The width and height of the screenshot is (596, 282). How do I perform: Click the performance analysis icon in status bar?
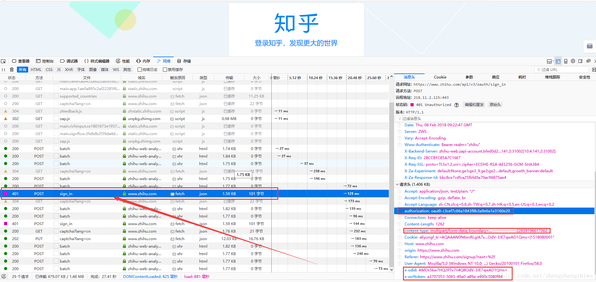coord(4,277)
